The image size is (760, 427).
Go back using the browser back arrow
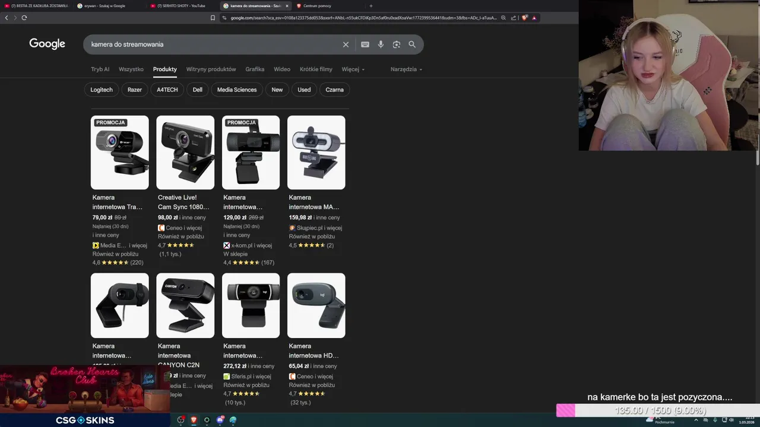pyautogui.click(x=7, y=18)
